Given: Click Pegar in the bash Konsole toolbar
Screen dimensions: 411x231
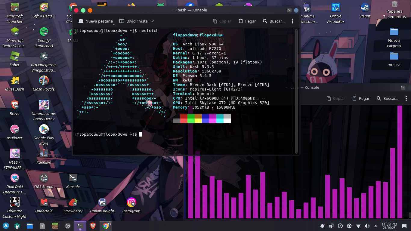Looking at the screenshot, I should pos(247,21).
